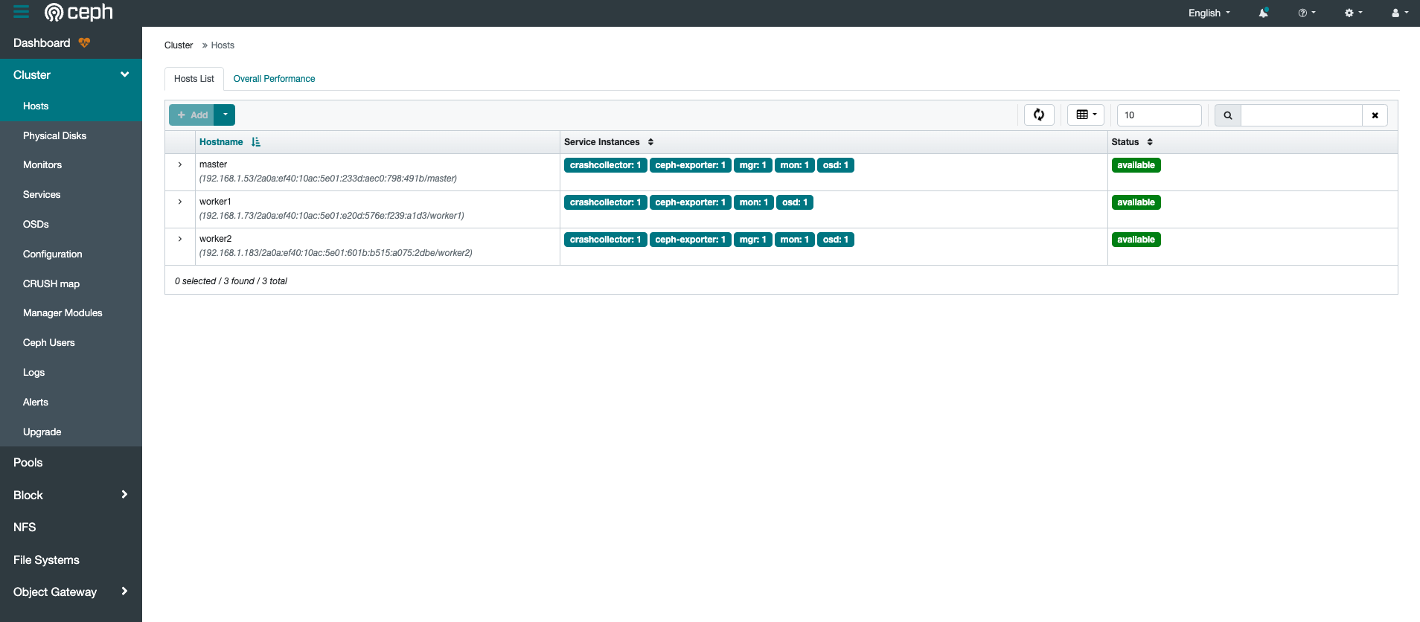The image size is (1420, 622).
Task: Click the table search input field
Action: (1301, 115)
